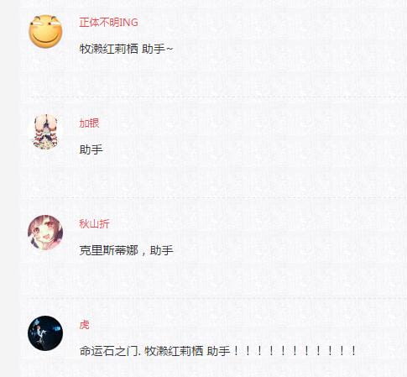Click the word 助手 in 正体不明ING's comment
407x377 pixels.
pyautogui.click(x=154, y=49)
